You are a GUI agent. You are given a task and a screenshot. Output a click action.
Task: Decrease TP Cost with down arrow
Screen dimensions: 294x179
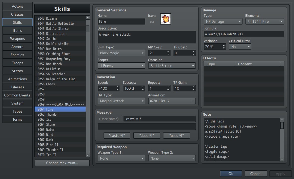pos(193,54)
